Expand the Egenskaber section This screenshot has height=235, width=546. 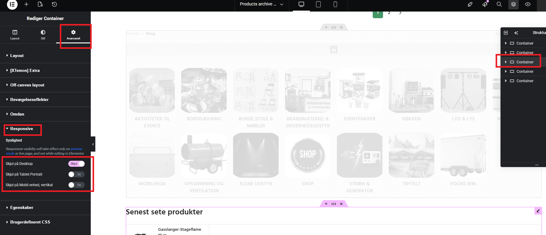pyautogui.click(x=45, y=207)
